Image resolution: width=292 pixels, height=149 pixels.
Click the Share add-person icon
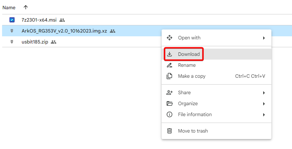[169, 92]
